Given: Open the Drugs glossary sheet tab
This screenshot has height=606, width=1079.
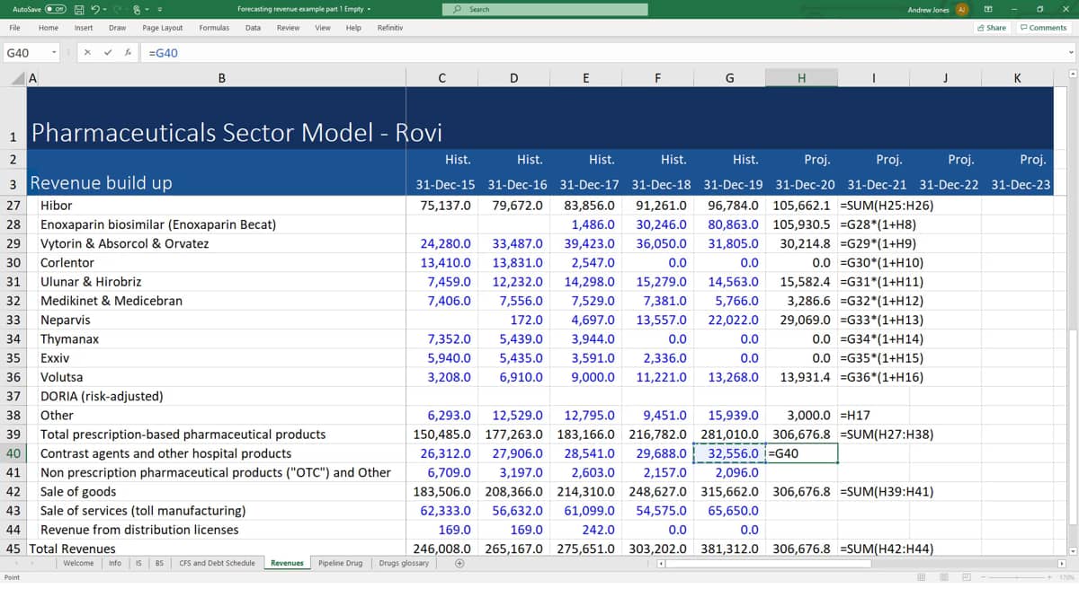Looking at the screenshot, I should tap(404, 563).
